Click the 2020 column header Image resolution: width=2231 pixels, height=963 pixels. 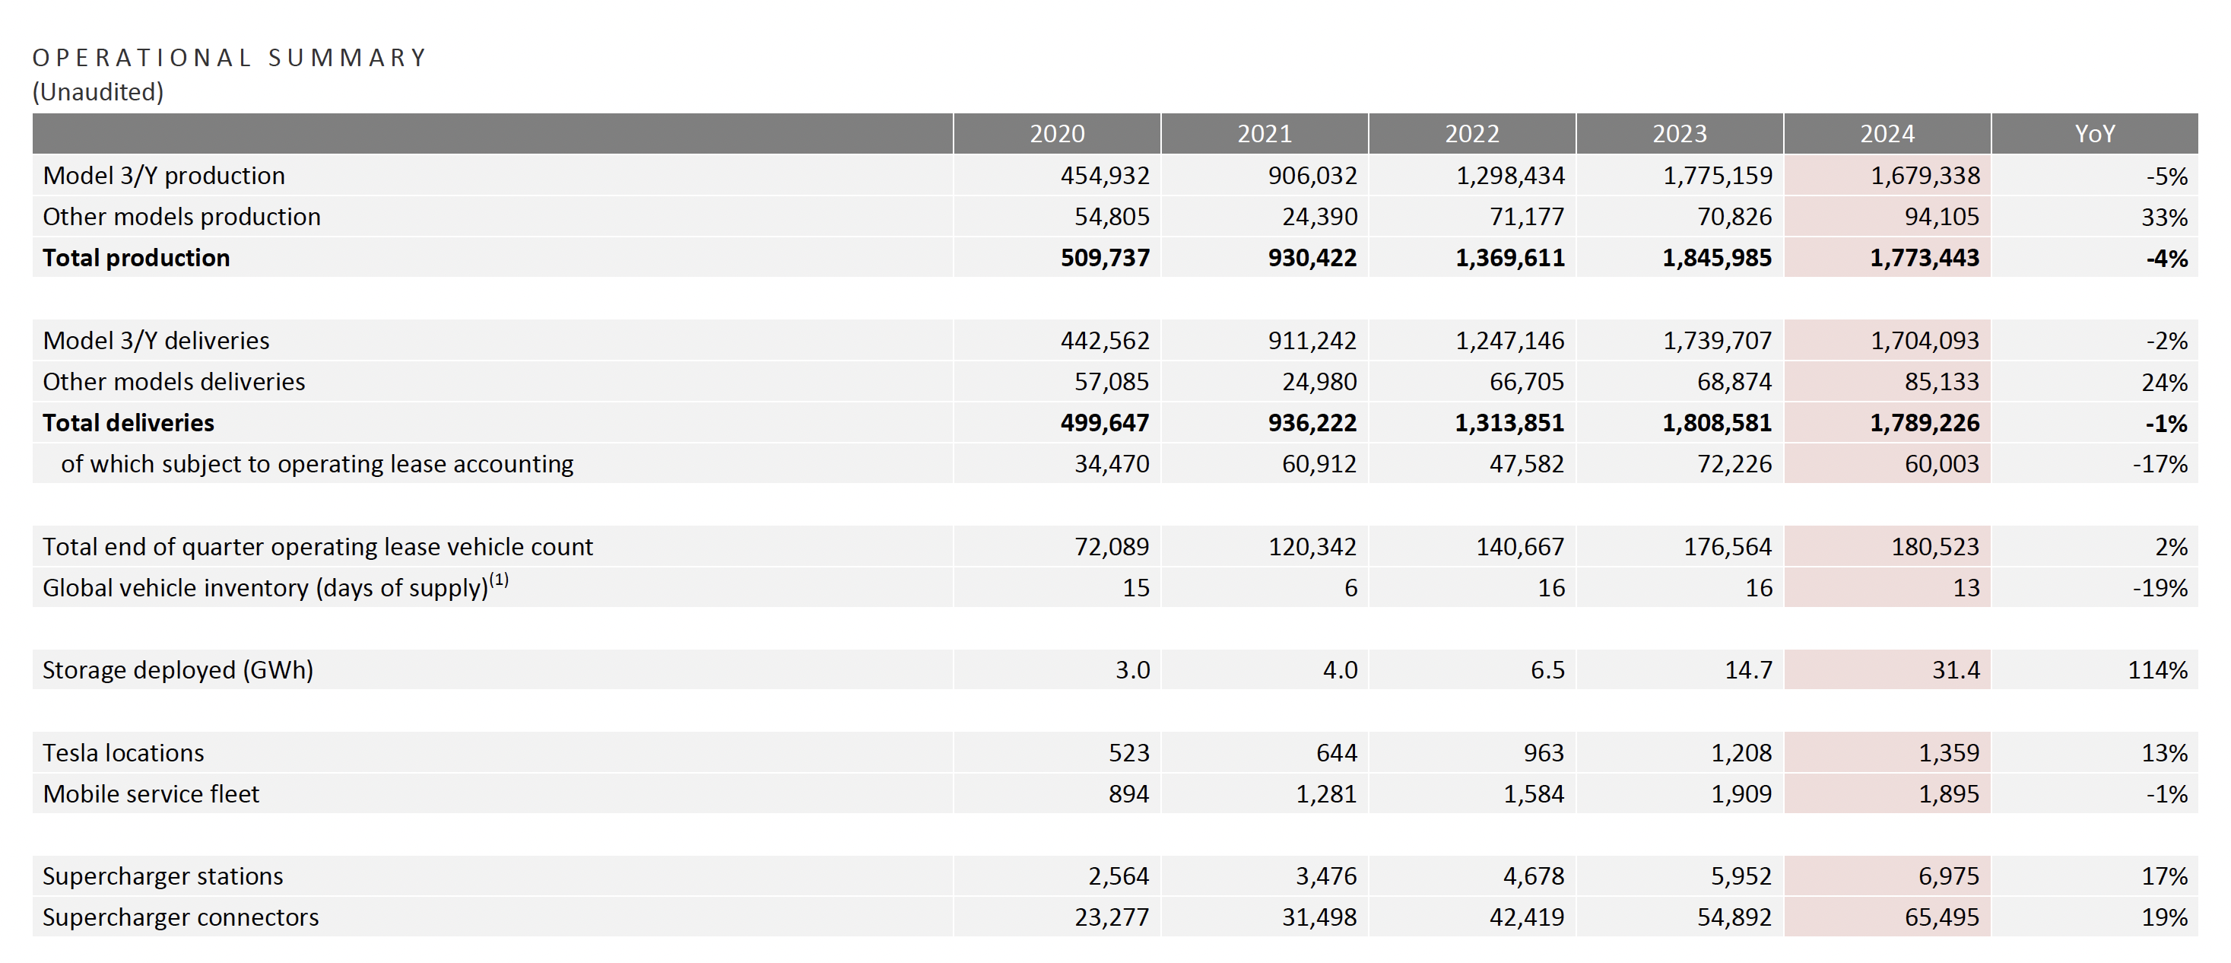point(1057,133)
